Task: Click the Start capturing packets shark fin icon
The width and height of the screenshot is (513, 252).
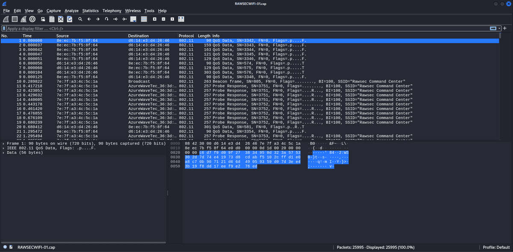Action: point(6,19)
